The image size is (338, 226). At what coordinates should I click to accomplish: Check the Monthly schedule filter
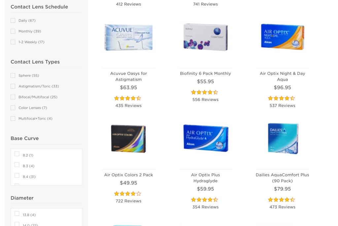[13, 31]
